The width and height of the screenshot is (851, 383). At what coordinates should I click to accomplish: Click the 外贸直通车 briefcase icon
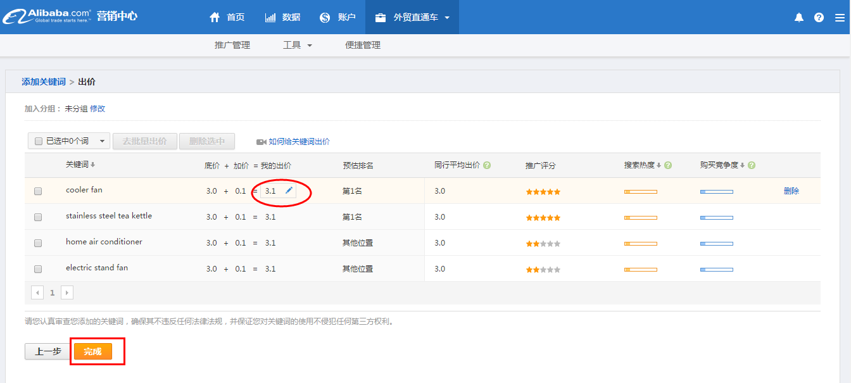380,17
